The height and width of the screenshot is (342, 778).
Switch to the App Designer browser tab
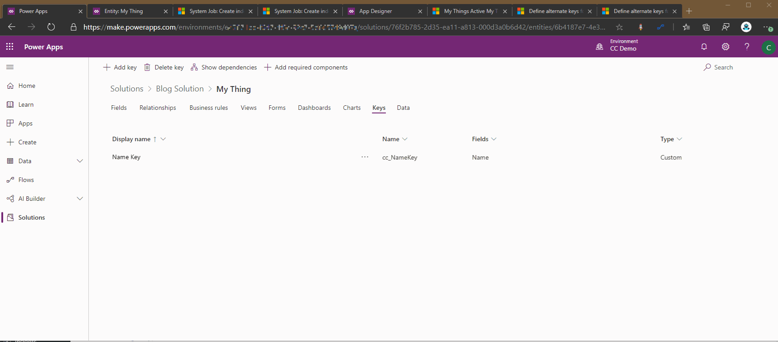385,11
